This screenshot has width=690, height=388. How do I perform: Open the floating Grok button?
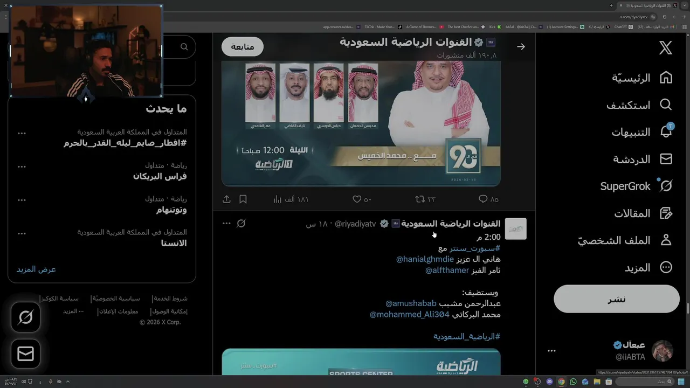click(x=25, y=317)
